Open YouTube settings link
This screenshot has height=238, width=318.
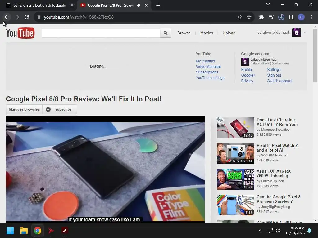[x=210, y=78]
